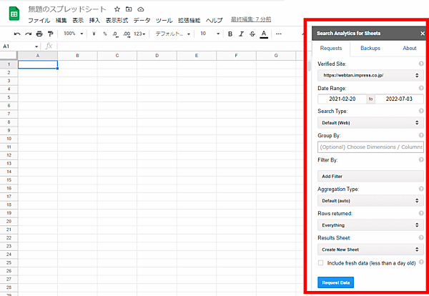Open the text color picker

point(264,34)
